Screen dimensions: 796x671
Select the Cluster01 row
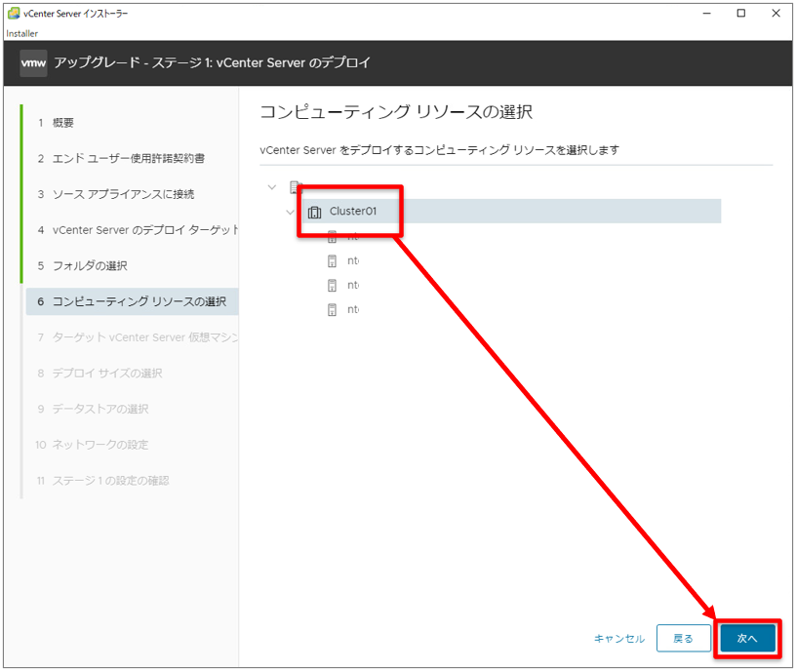[512, 211]
